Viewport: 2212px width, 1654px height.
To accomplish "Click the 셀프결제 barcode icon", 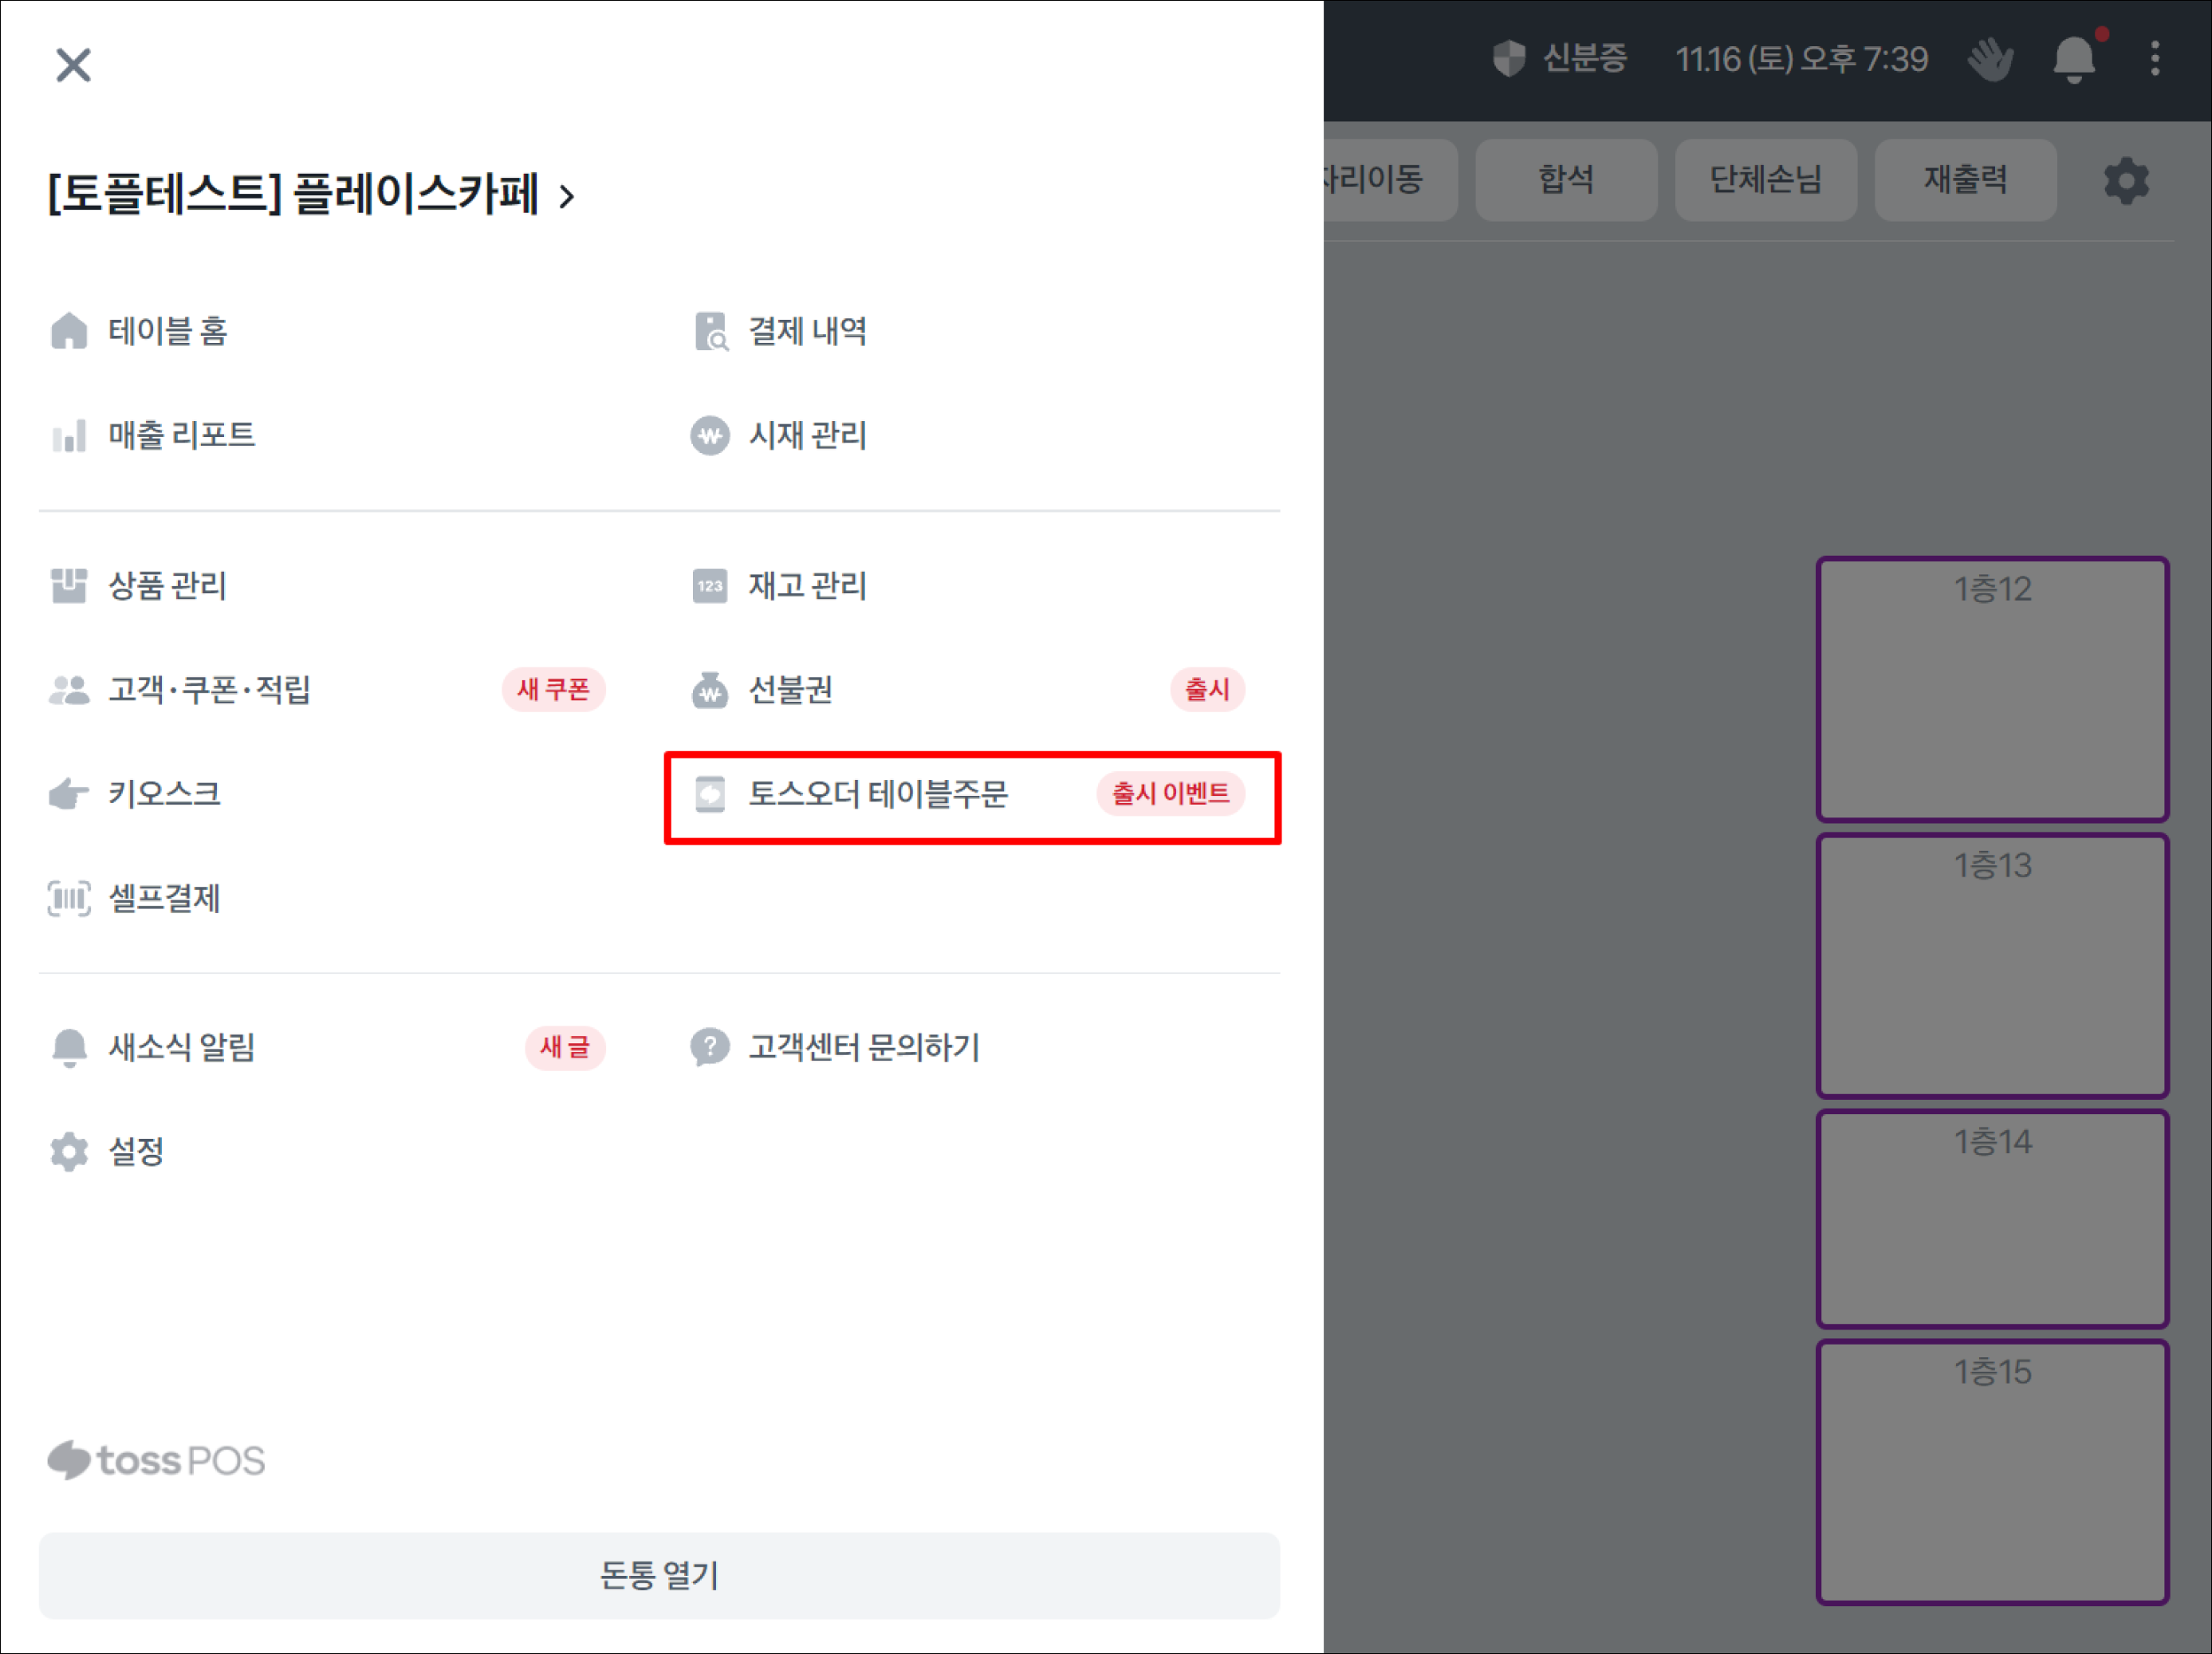I will click(x=68, y=898).
